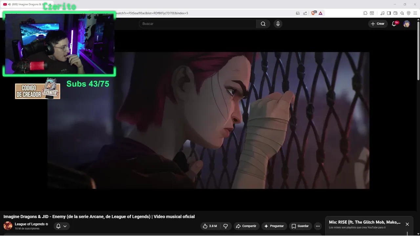This screenshot has width=420, height=236.
Task: Dislike the video with thumbs-down
Action: pos(225,226)
